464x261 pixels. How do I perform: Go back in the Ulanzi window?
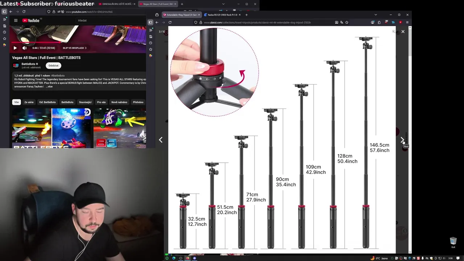coord(157,22)
